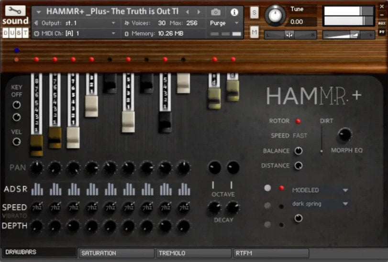Click the FAST rotor speed label
The image size is (388, 262).
tap(299, 135)
